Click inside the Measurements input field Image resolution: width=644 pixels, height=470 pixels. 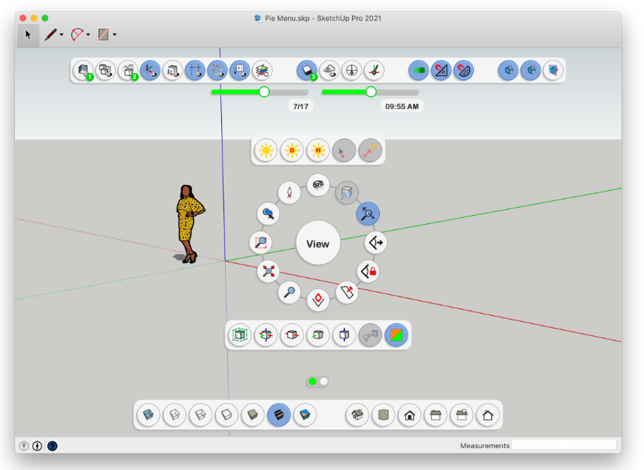coord(563,445)
